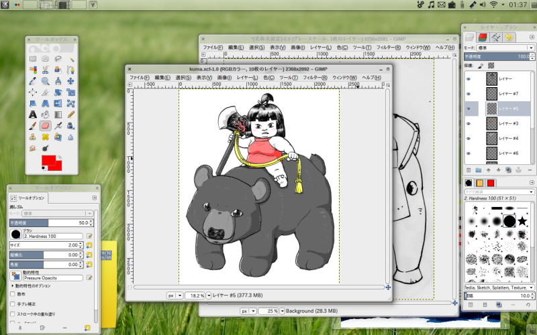
Task: Select the Blend gradient tool
Action: point(58,115)
